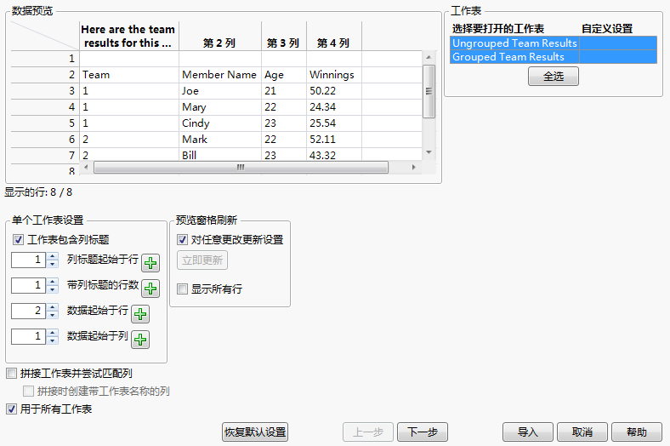Toggle 拼接时创建带工作表名称的列 checkbox
670x446 pixels.
29,391
